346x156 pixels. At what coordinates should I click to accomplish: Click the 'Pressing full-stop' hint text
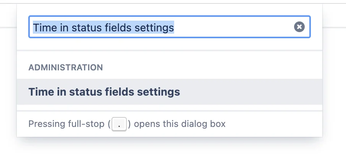point(66,124)
